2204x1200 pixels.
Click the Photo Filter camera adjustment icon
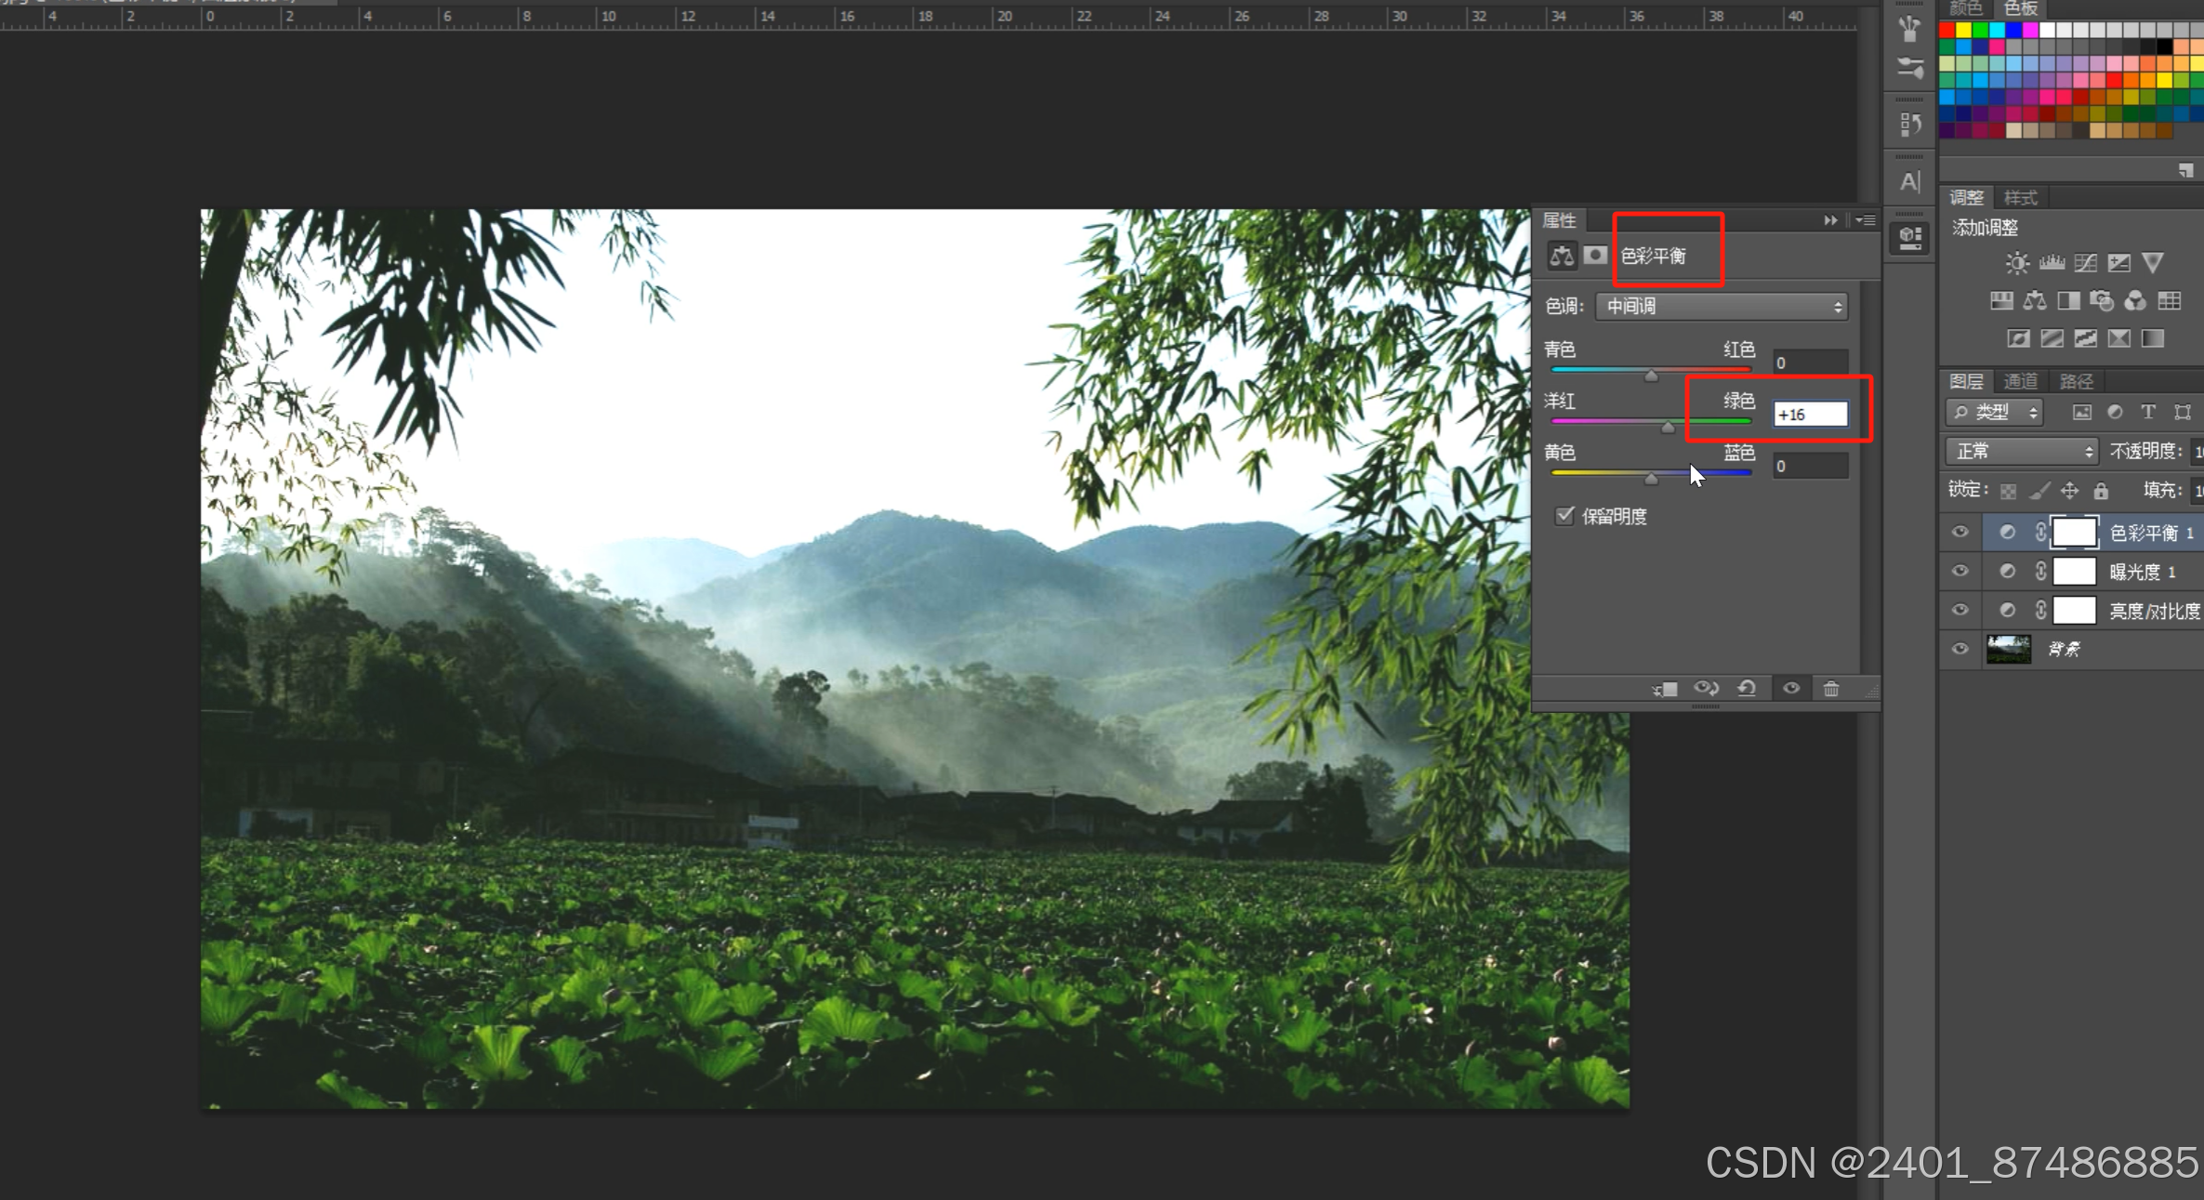pyautogui.click(x=2101, y=301)
